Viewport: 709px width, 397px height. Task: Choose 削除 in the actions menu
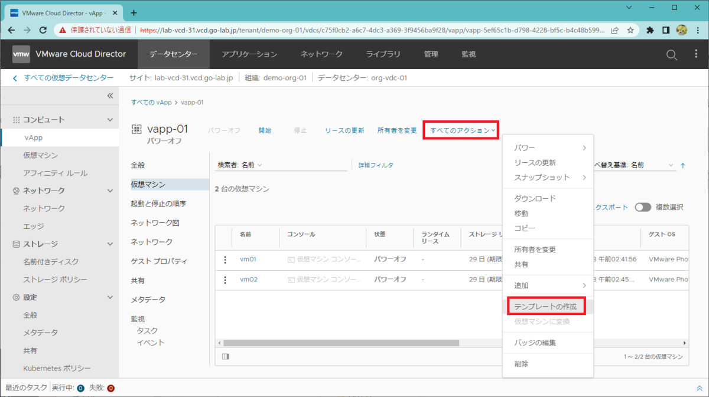[521, 364]
